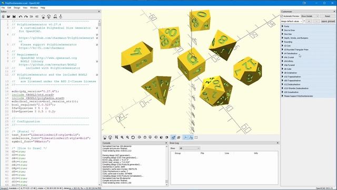Close the Error Log panel
The width and height of the screenshot is (337, 190).
click(x=277, y=143)
